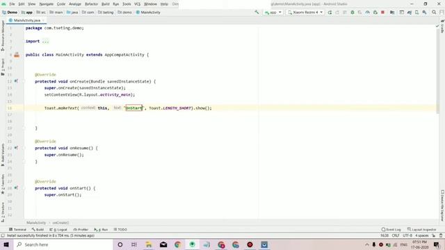Click the MainActivity breadcrumb below editor

36,223
